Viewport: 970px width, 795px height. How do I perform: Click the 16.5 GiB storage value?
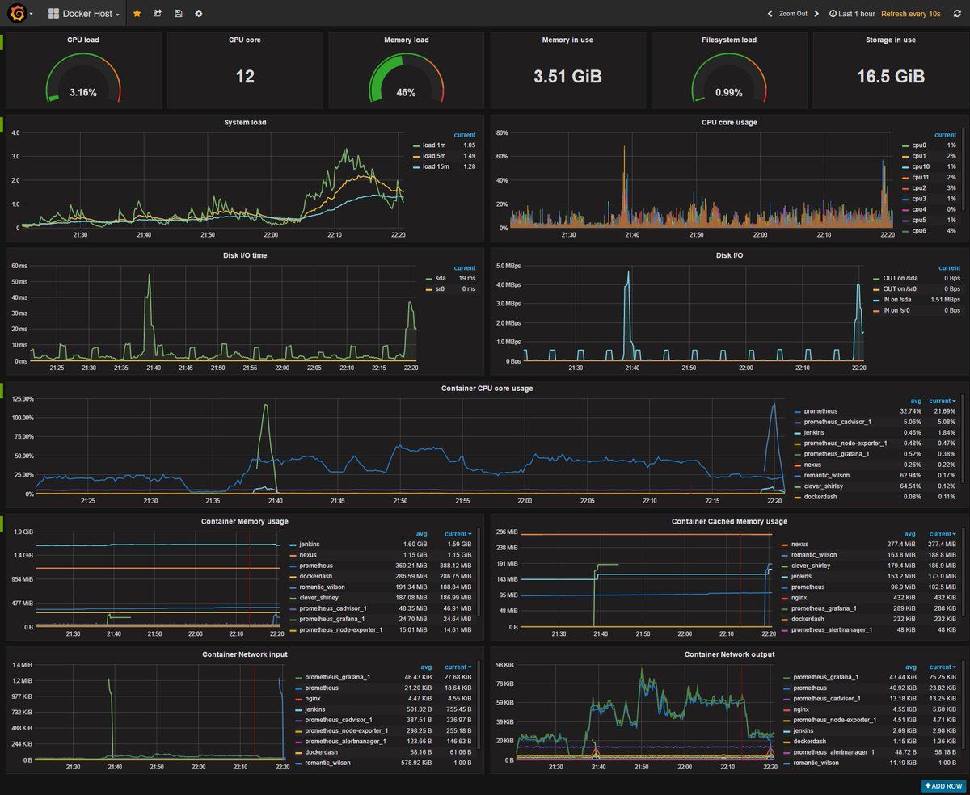(891, 77)
